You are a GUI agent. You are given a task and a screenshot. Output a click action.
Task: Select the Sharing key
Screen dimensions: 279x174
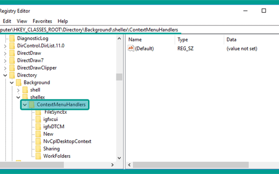(51, 149)
